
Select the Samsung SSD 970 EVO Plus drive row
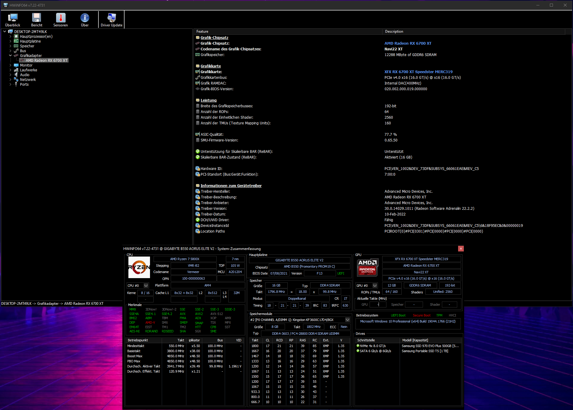pyautogui.click(x=408, y=346)
